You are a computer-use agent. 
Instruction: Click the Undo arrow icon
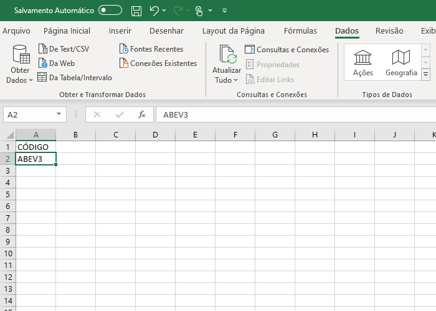(x=154, y=11)
